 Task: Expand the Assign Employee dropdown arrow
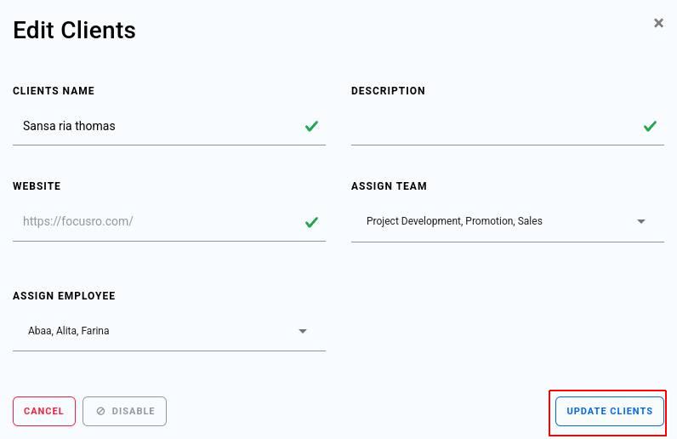click(x=303, y=331)
